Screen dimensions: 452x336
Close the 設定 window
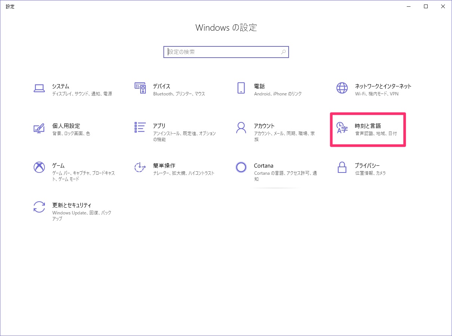(443, 6)
